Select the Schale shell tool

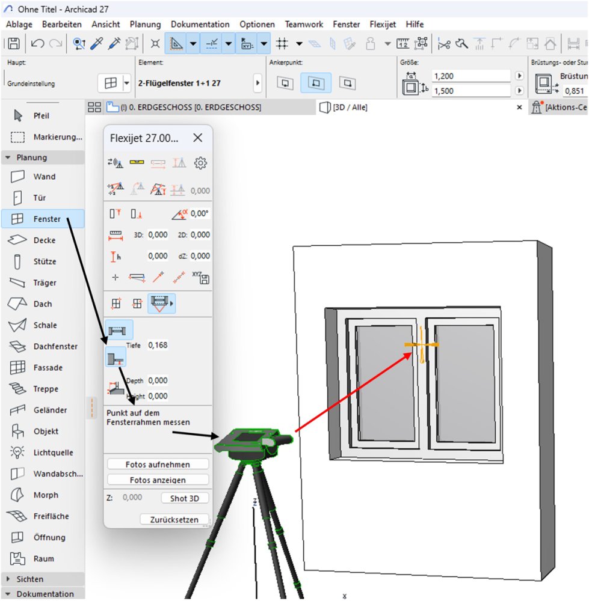[x=42, y=325]
